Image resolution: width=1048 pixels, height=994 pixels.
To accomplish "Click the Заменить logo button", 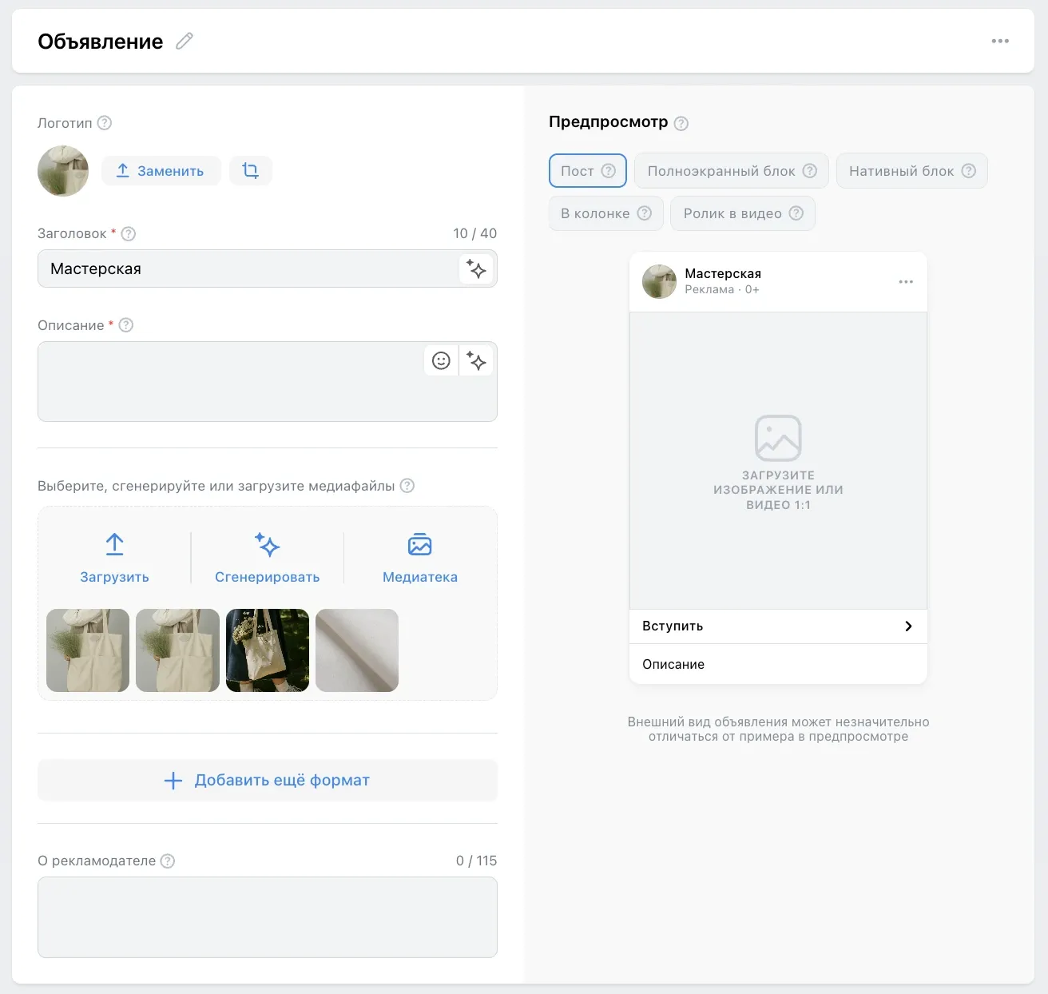I will (x=161, y=170).
